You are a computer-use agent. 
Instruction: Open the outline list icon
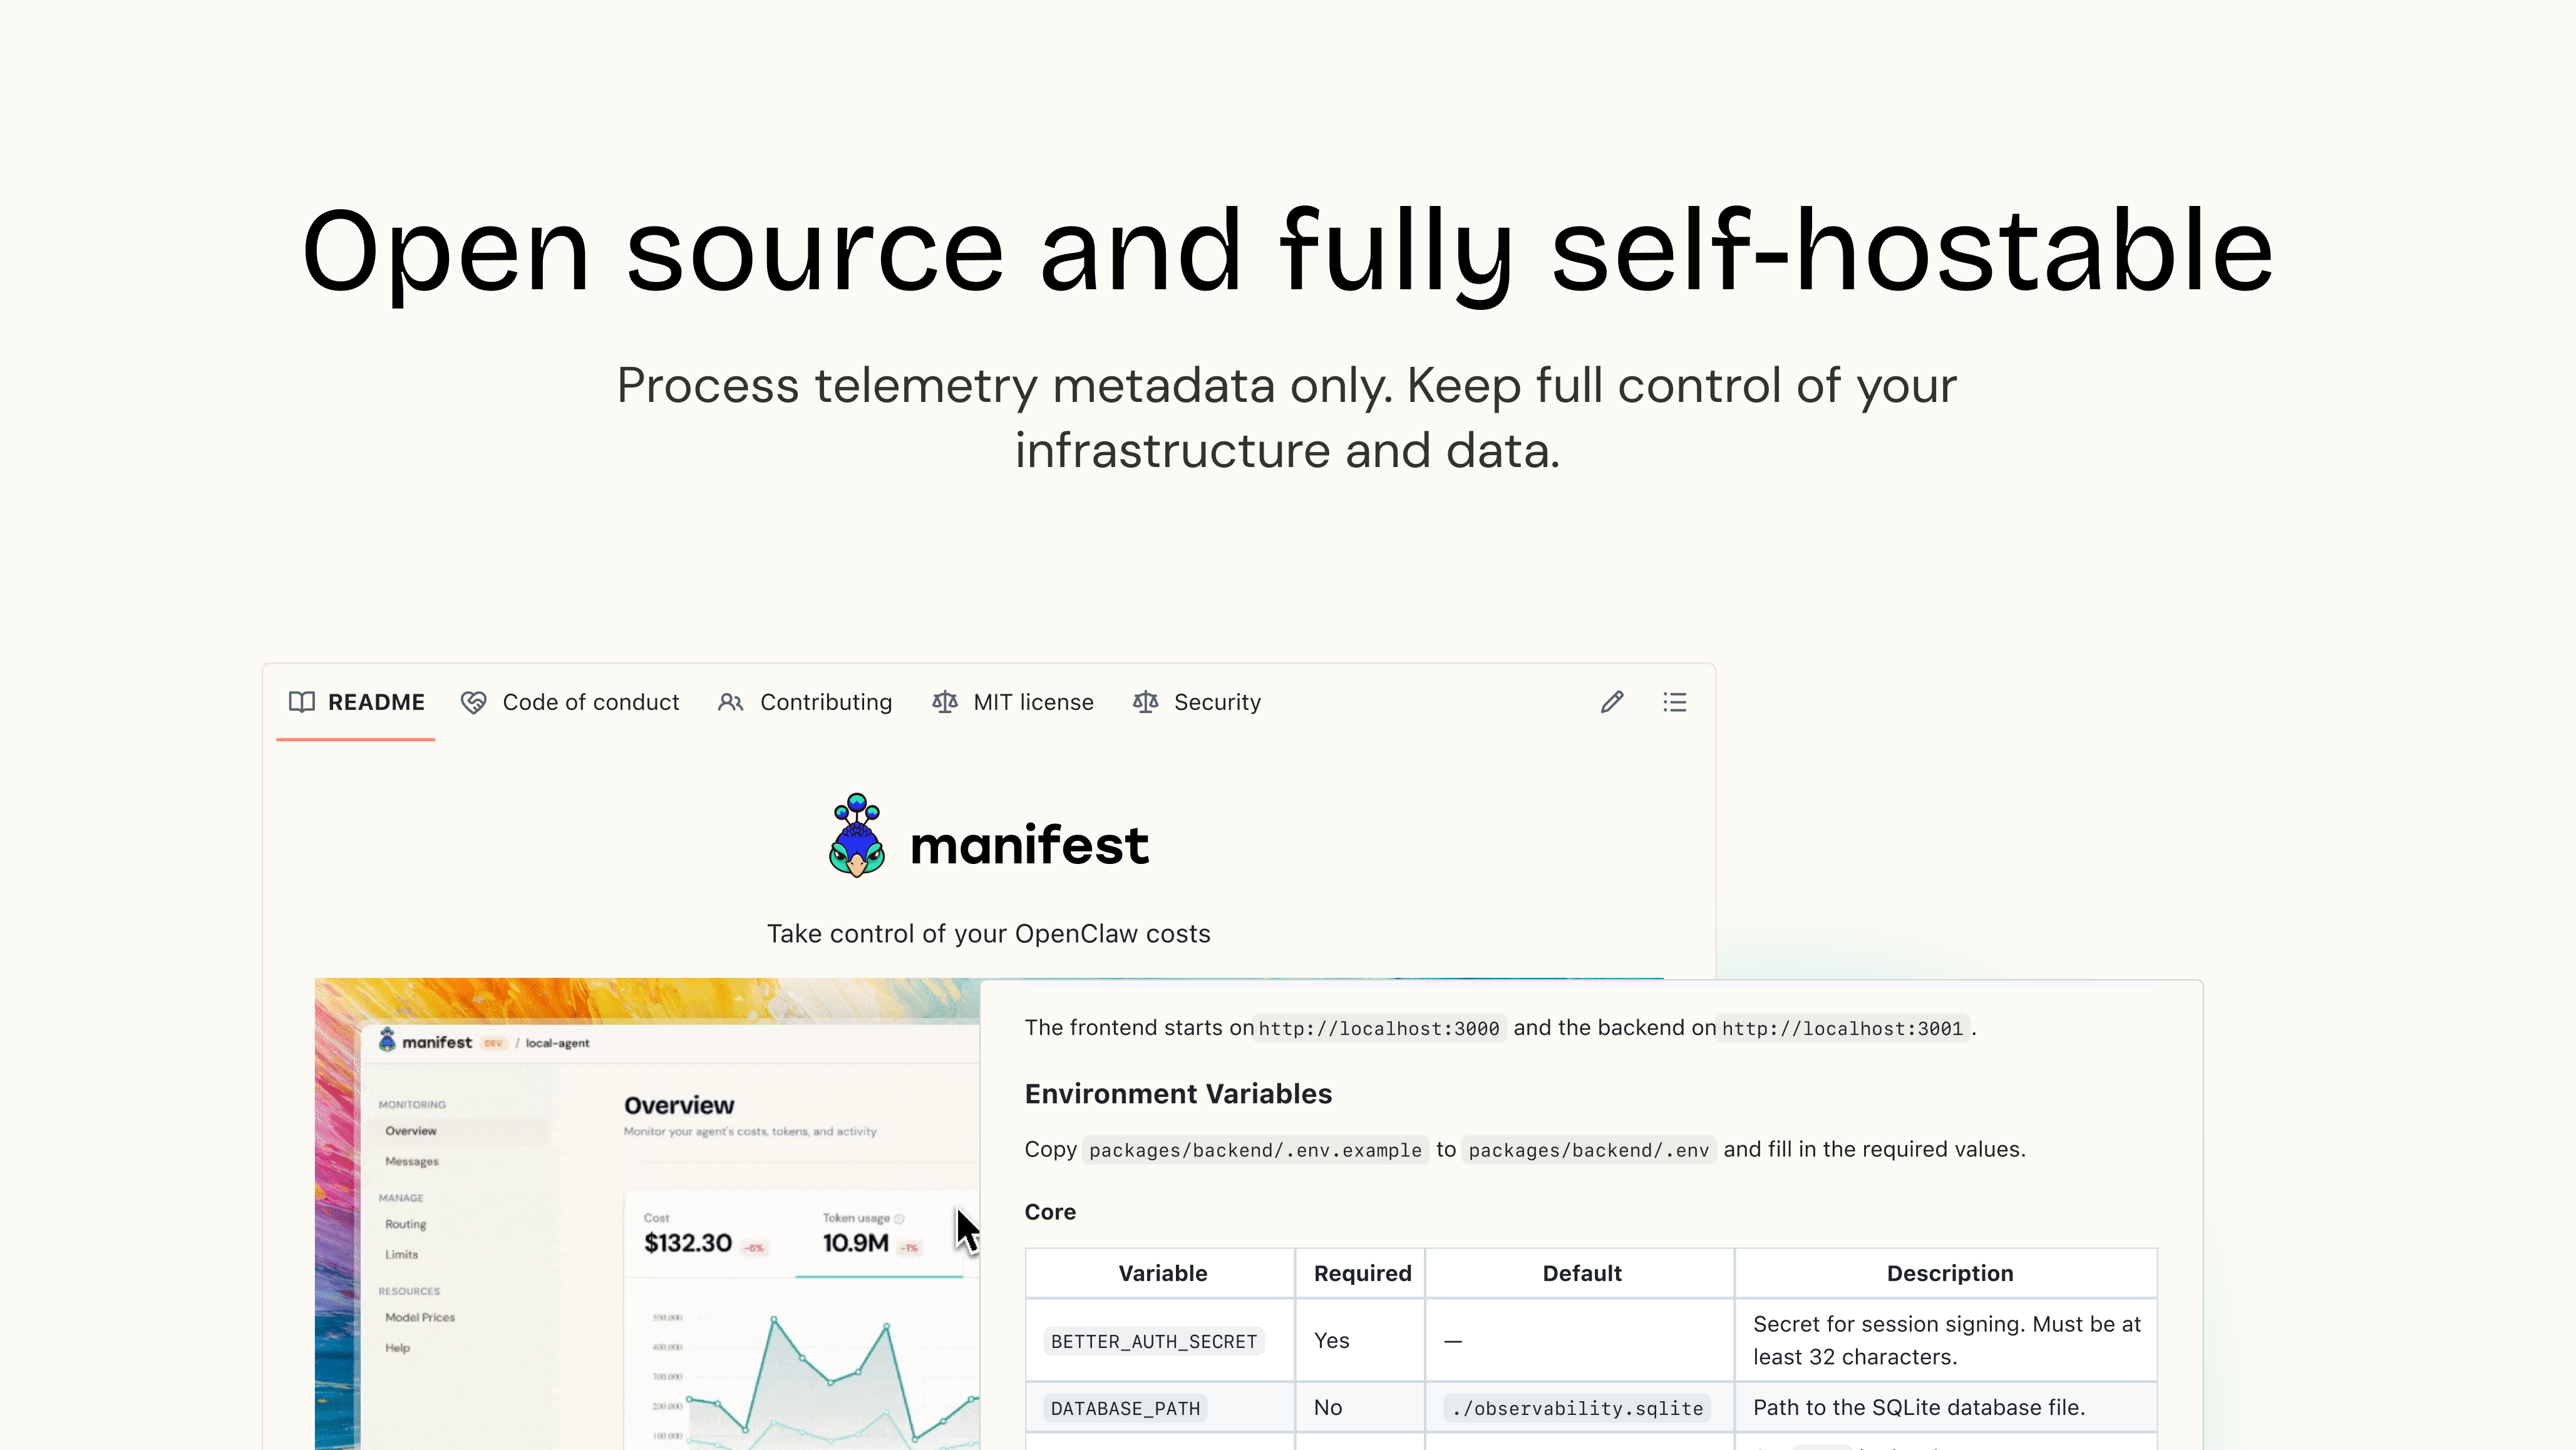pos(1674,702)
